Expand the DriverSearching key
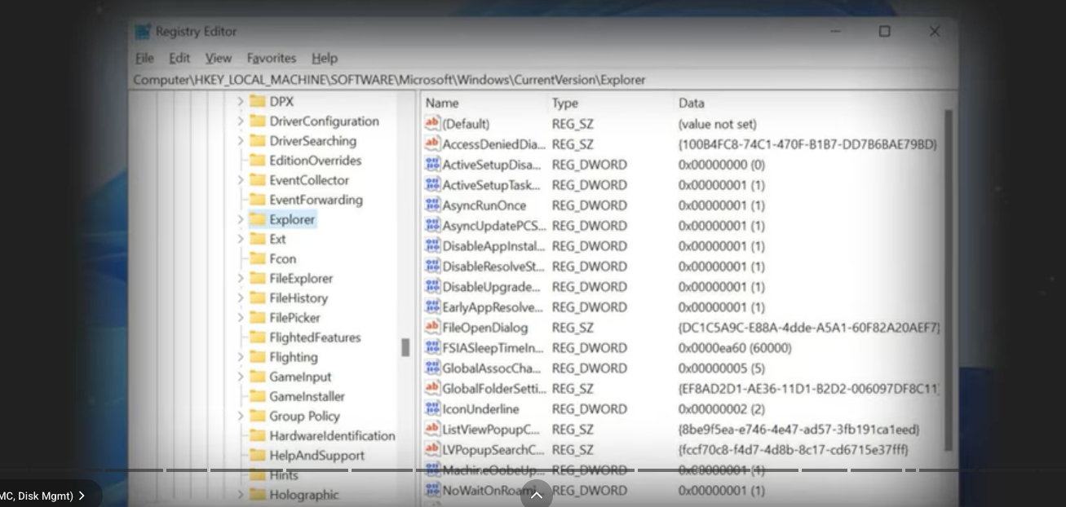This screenshot has height=507, width=1066. pyautogui.click(x=240, y=141)
